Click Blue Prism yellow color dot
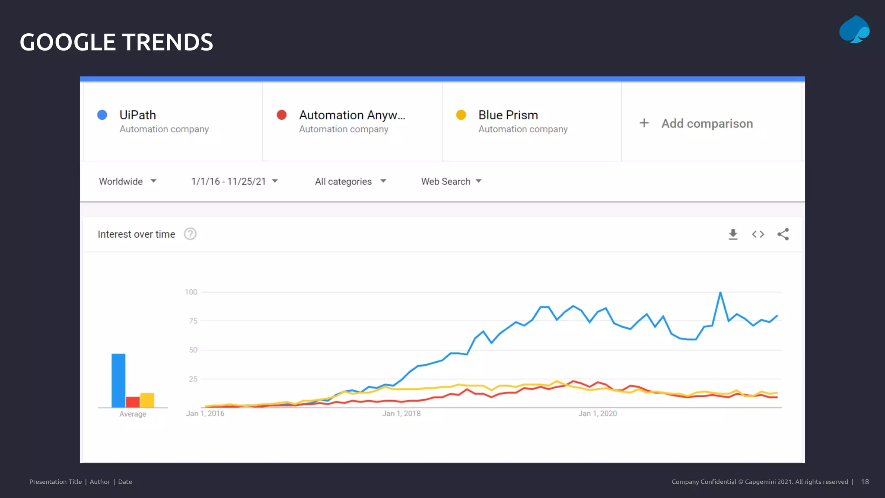The width and height of the screenshot is (885, 498). pyautogui.click(x=461, y=115)
